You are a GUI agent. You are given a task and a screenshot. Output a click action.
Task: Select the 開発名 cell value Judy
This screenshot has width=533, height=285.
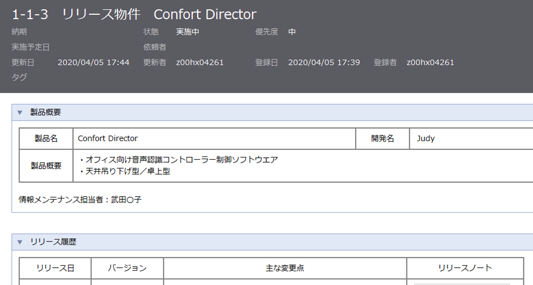426,139
